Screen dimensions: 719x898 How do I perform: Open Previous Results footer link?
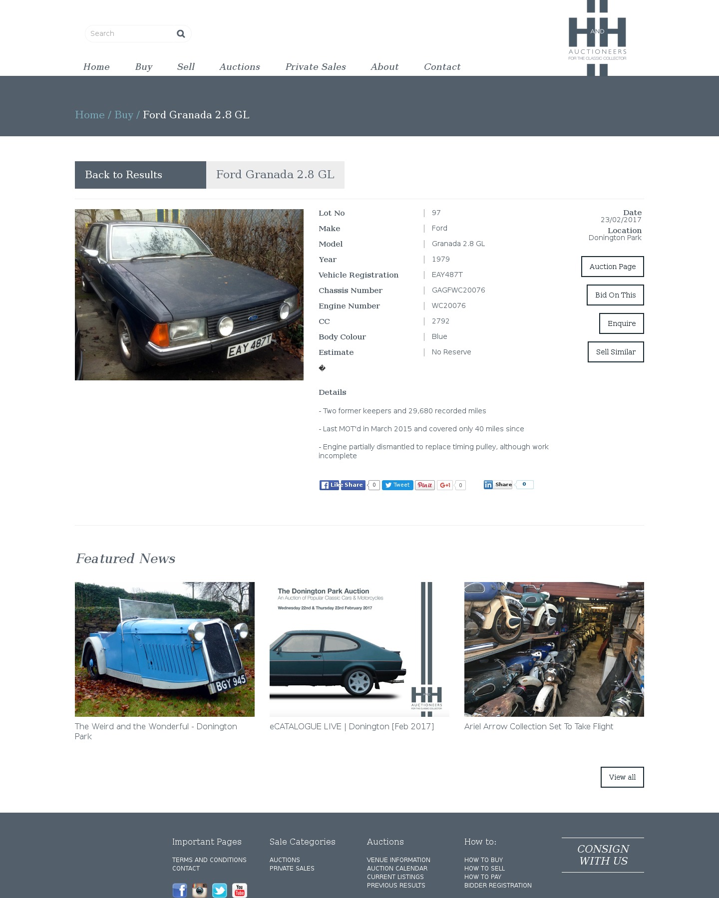tap(396, 886)
